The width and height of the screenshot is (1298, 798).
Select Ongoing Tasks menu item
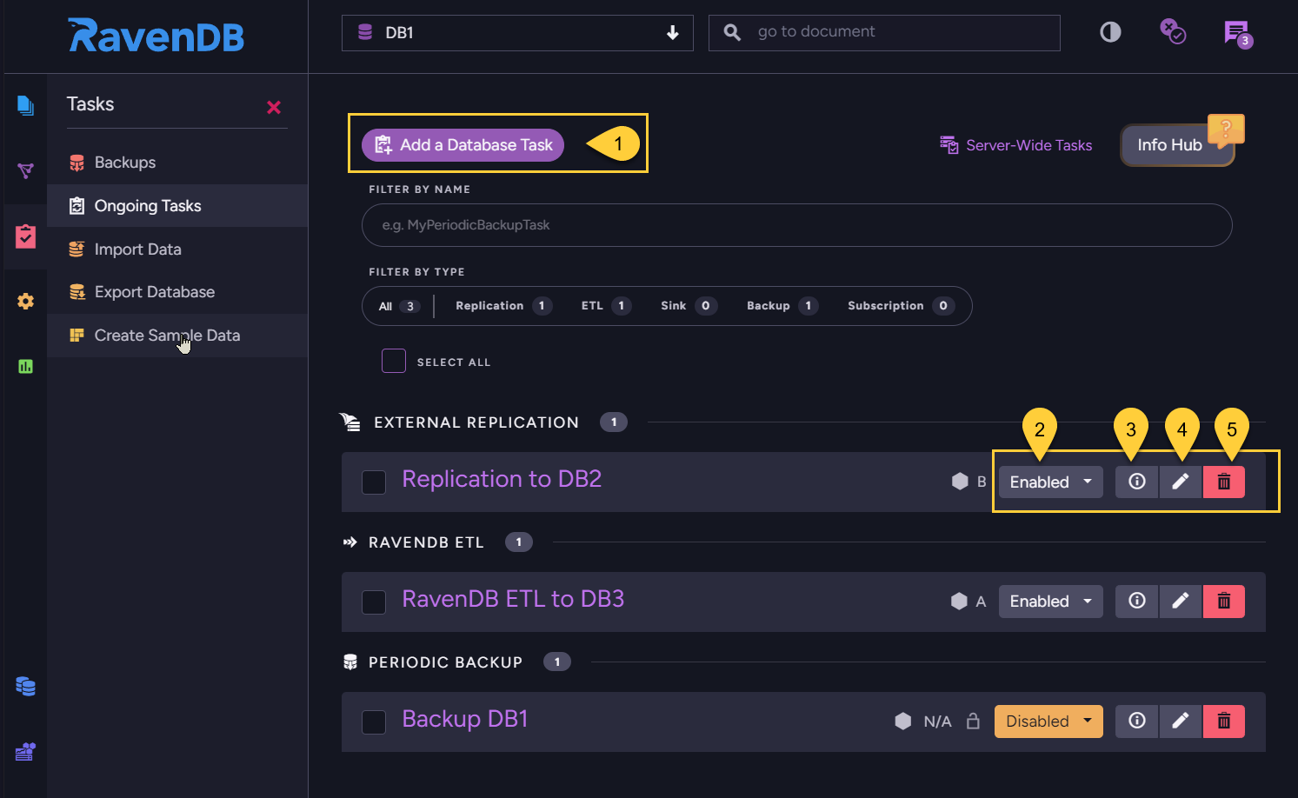[x=177, y=206]
